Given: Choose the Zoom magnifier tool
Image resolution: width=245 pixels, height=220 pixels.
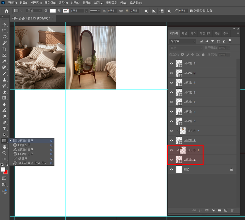Looking at the screenshot, I should [4, 153].
